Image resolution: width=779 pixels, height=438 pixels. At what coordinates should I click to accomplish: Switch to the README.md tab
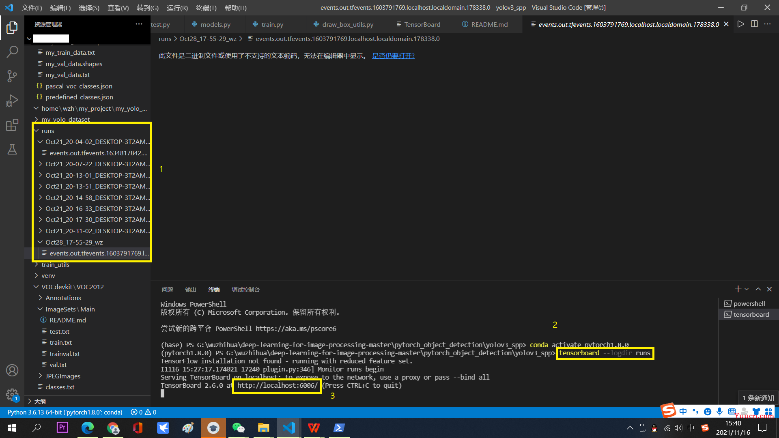coord(489,24)
